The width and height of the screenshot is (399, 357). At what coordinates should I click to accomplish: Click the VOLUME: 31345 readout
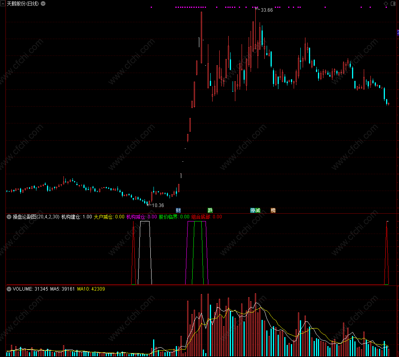[x=30, y=289]
